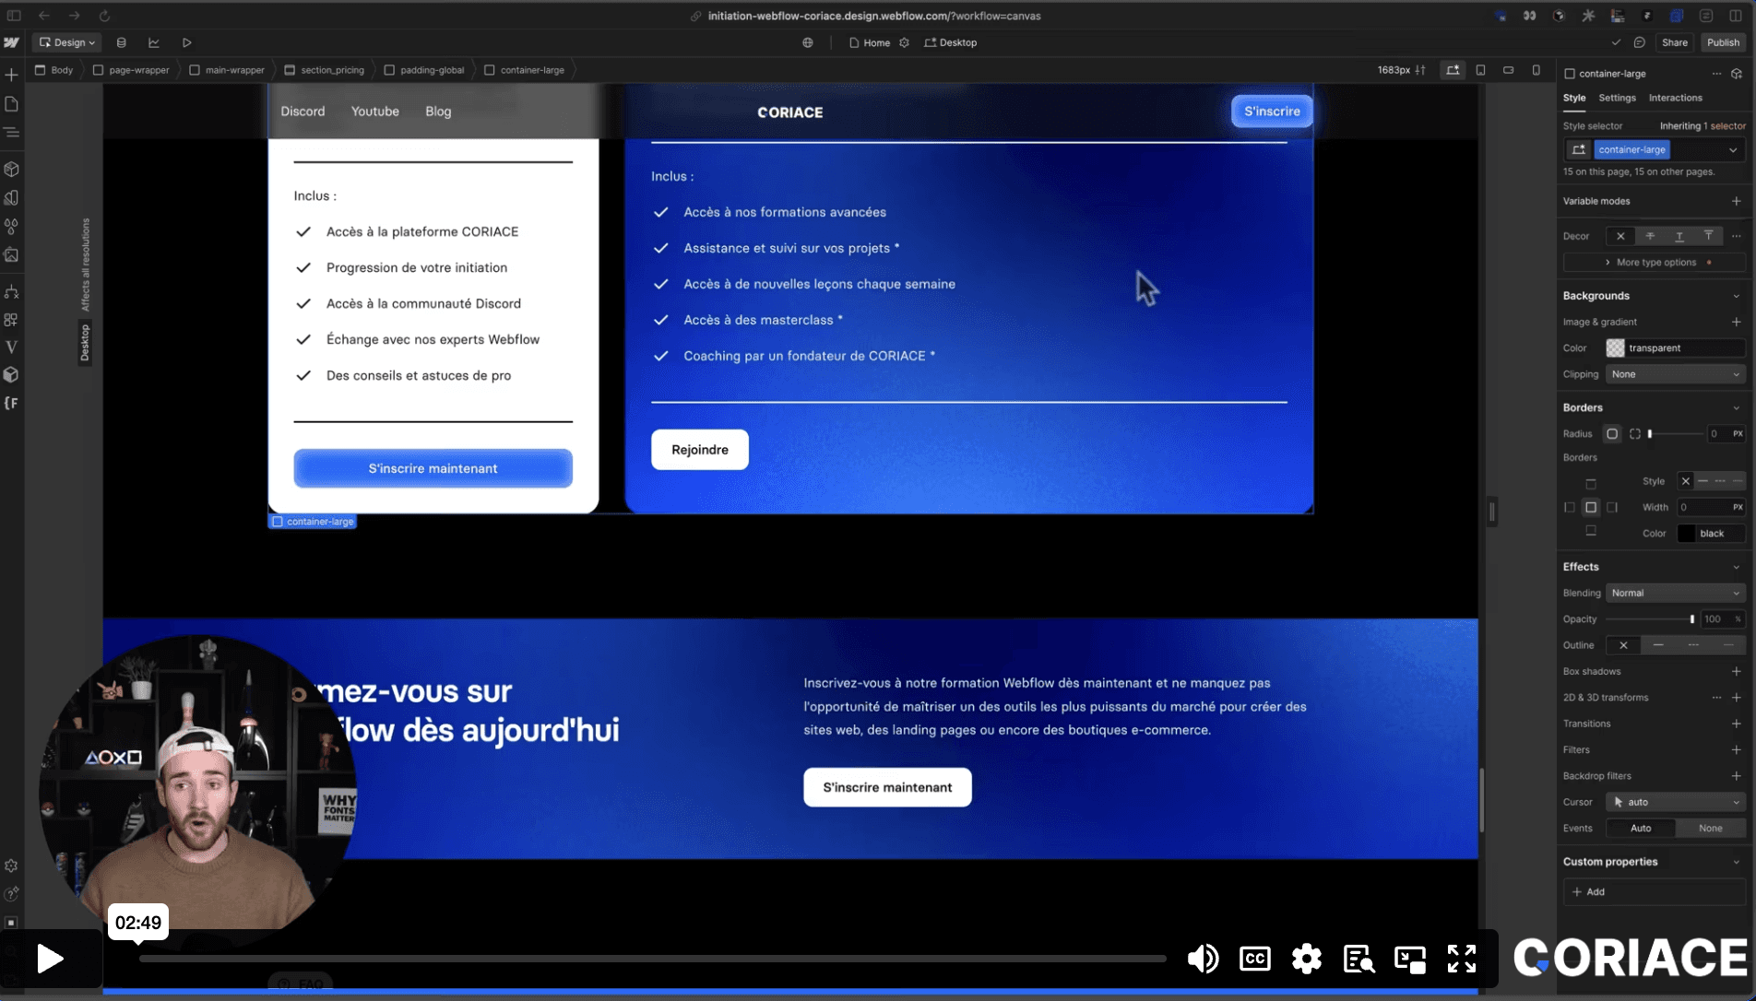1756x1001 pixels.
Task: Enable picture-in-picture mode
Action: [1410, 959]
